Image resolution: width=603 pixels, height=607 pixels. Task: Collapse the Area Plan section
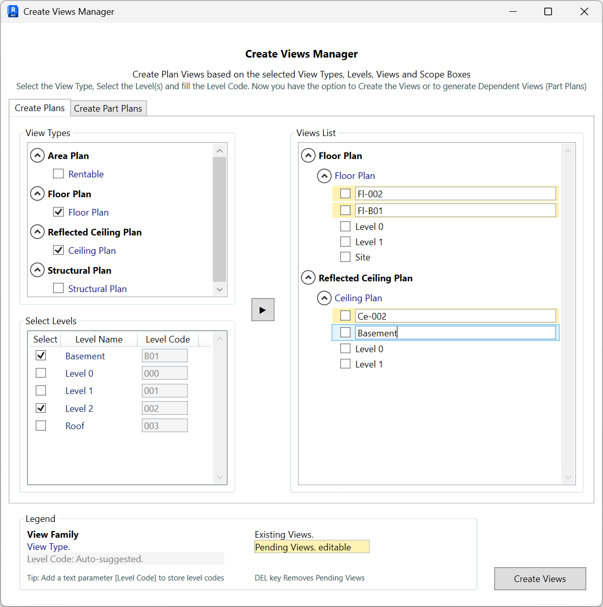pos(37,155)
